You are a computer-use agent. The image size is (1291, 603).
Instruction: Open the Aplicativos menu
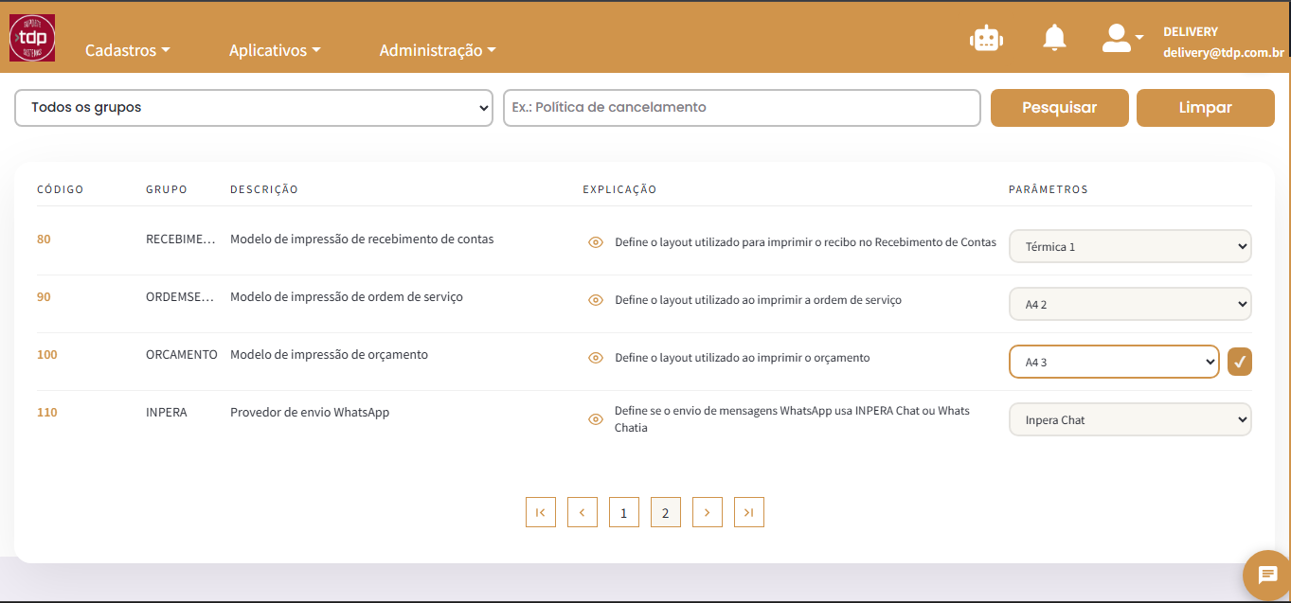coord(275,50)
